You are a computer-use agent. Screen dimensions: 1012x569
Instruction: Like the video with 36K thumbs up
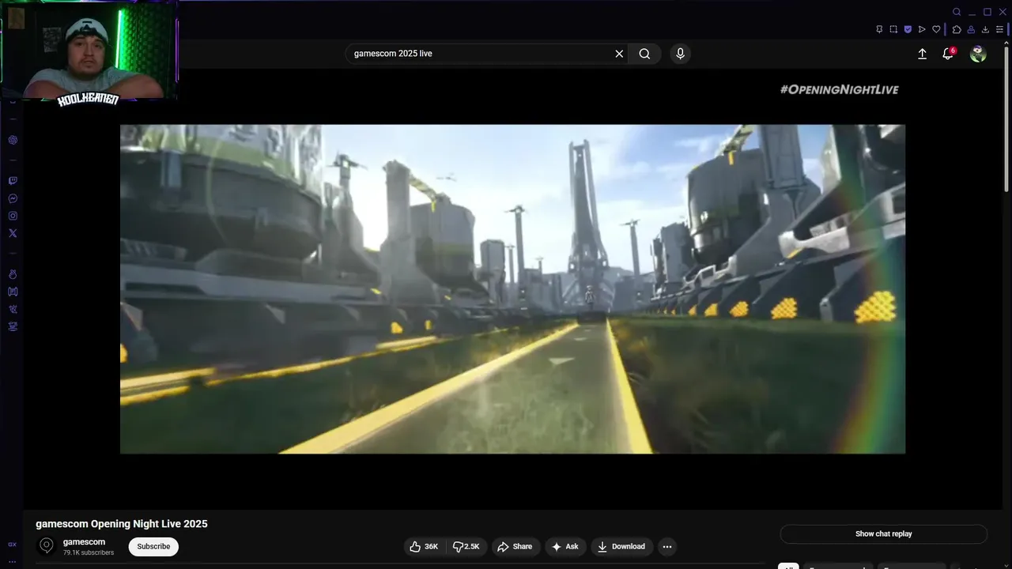[424, 547]
